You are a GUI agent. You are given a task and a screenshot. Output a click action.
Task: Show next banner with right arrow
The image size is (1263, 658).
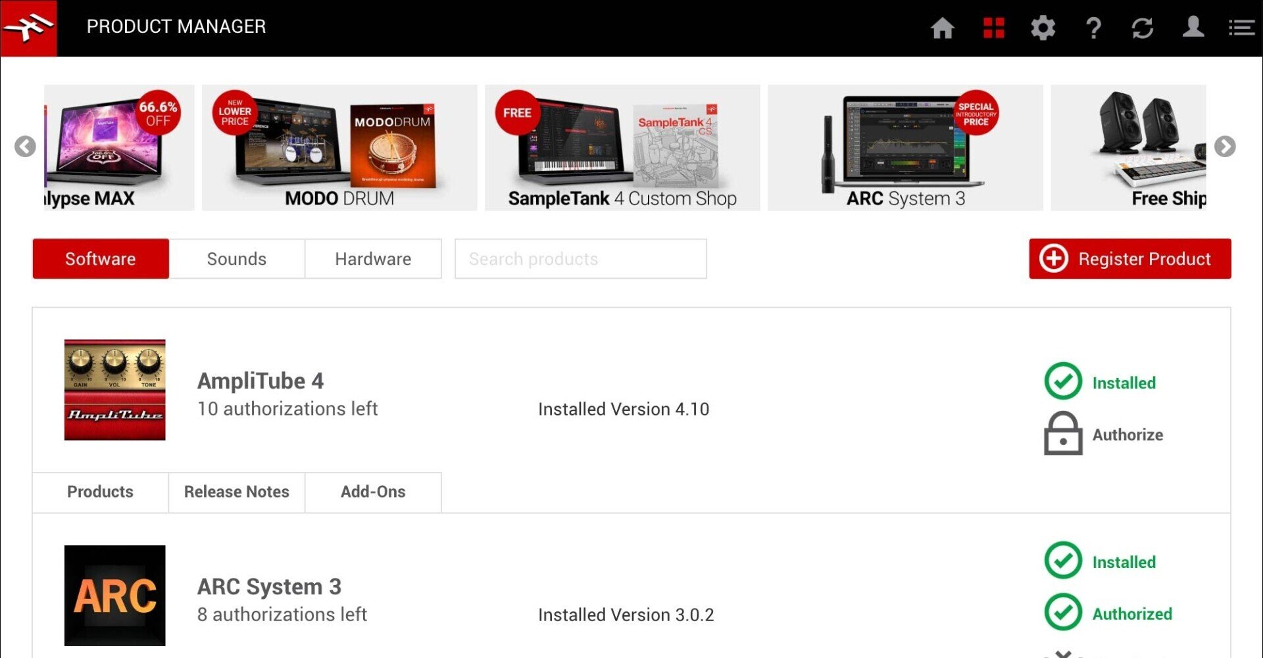pyautogui.click(x=1225, y=147)
